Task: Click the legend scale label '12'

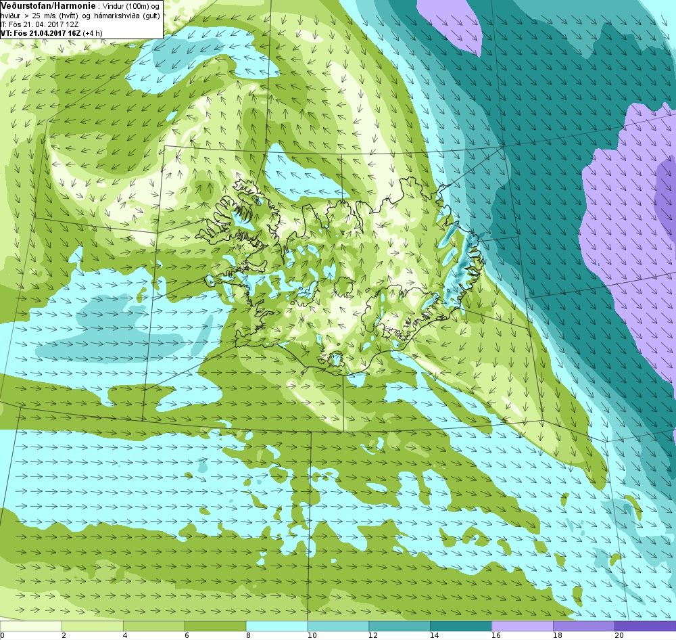Action: coord(373,635)
